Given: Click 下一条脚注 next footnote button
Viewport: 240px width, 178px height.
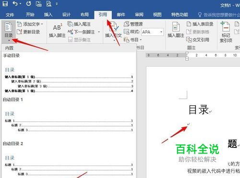Looking at the screenshot, I should pos(81,32).
